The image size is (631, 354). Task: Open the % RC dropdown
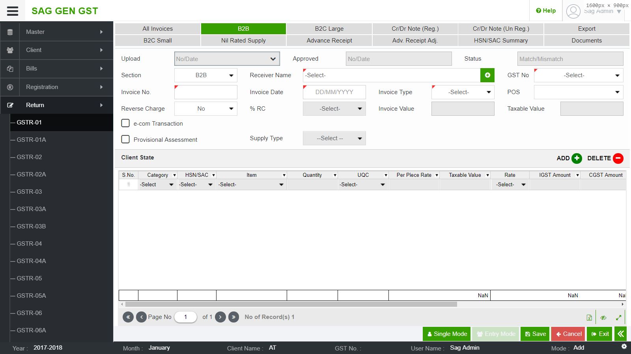click(334, 109)
